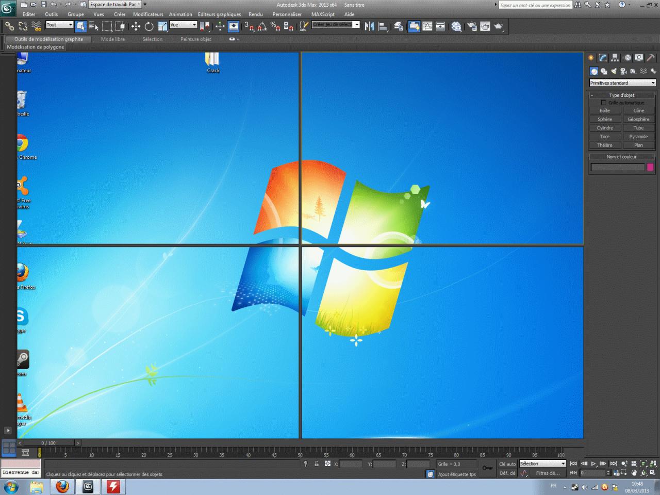Click the Bind to Space Warp icon
660x495 pixels.
point(36,26)
